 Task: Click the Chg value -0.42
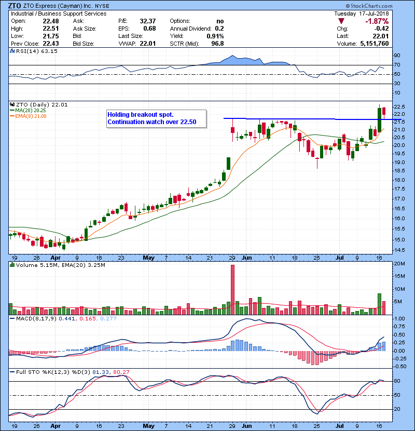(x=381, y=29)
